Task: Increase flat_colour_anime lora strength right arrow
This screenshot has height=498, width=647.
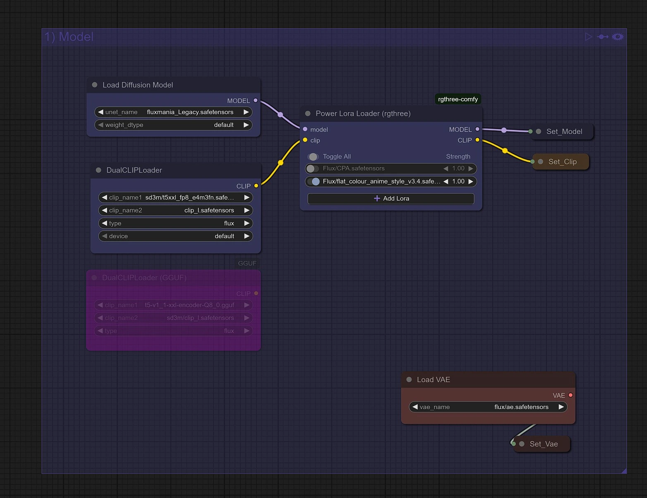Action: 470,182
